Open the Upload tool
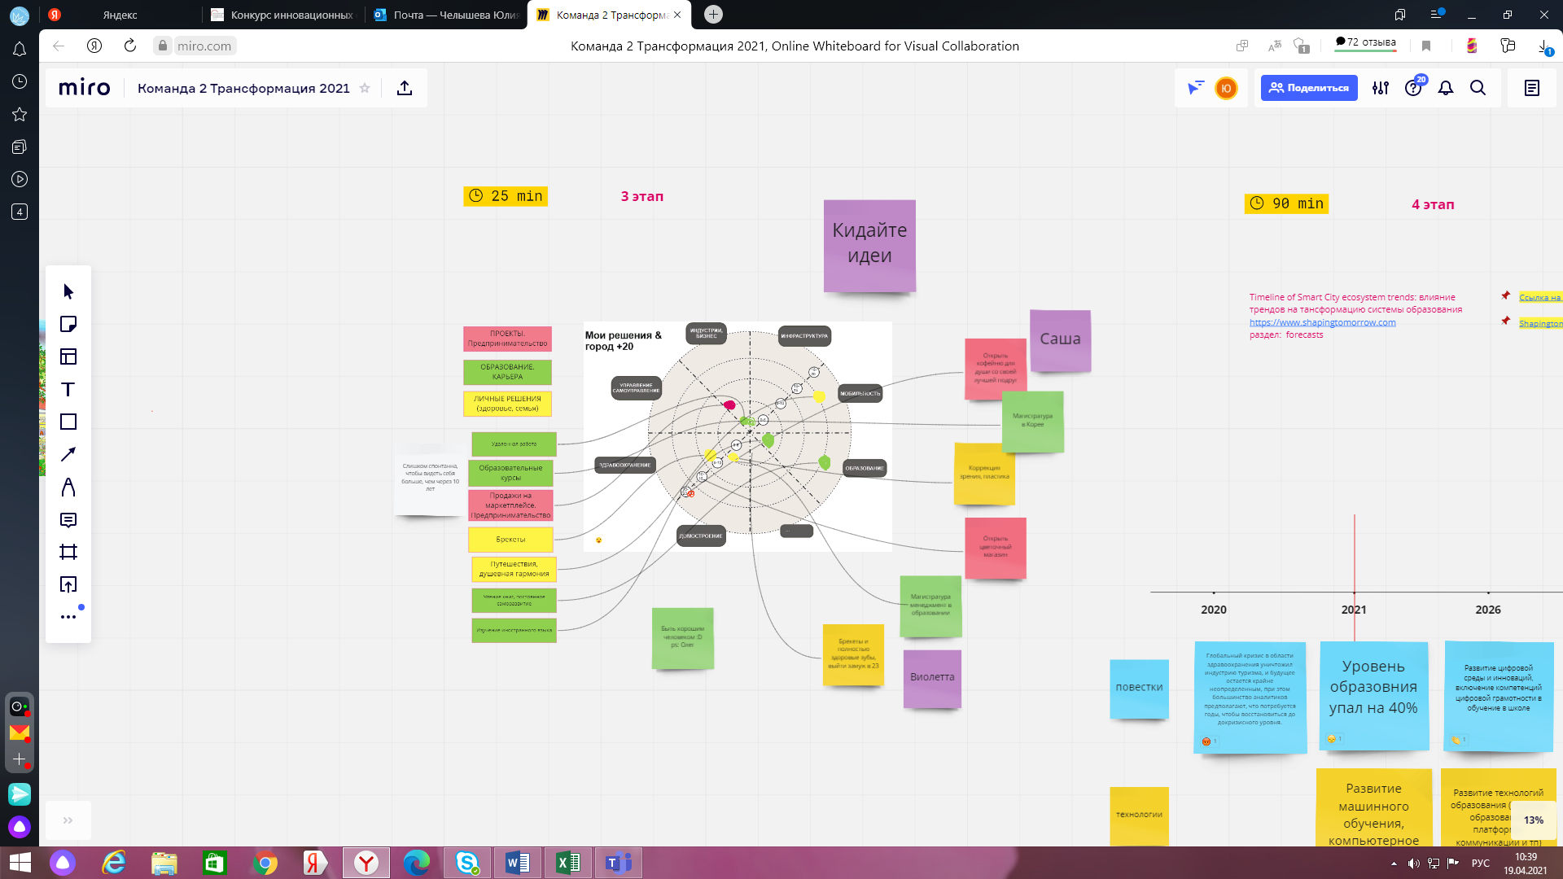Viewport: 1563px width, 879px height. 68,584
